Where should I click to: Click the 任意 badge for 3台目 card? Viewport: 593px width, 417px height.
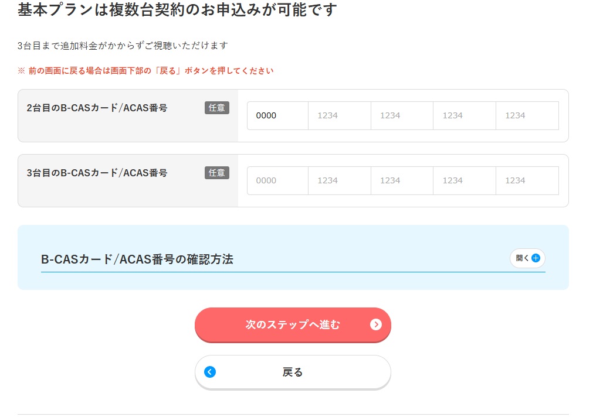coord(216,173)
